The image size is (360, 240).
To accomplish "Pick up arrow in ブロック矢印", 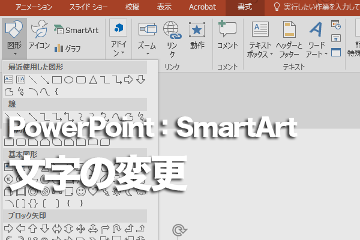I will 32,229.
